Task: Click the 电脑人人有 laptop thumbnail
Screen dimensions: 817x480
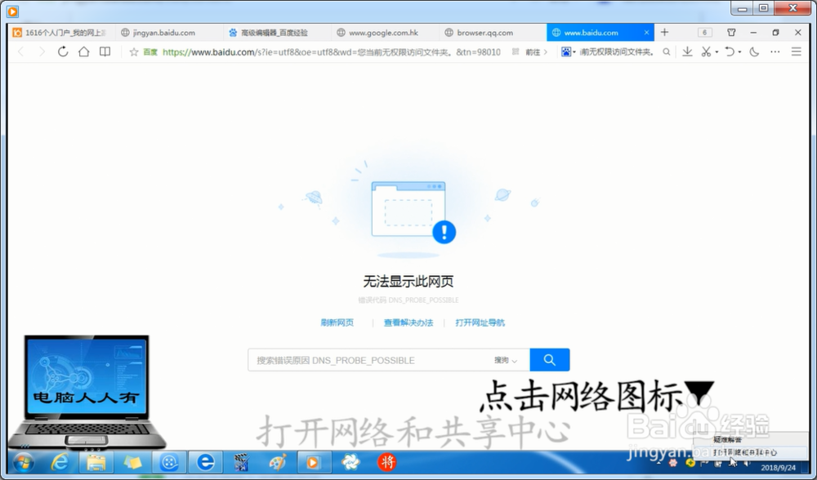Action: [x=87, y=392]
